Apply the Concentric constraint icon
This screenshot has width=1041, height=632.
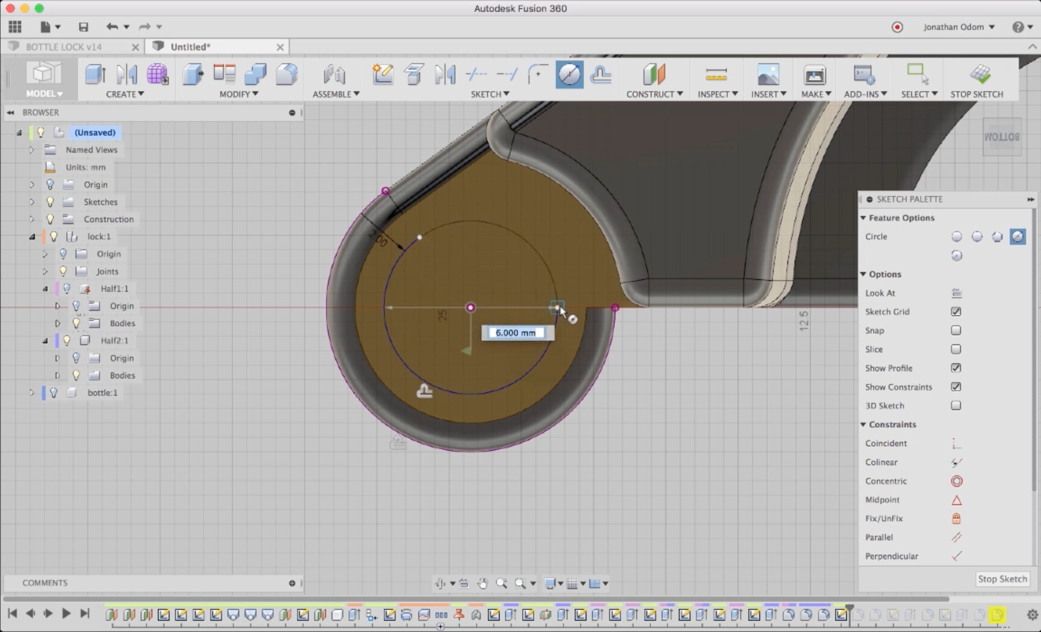click(x=956, y=481)
